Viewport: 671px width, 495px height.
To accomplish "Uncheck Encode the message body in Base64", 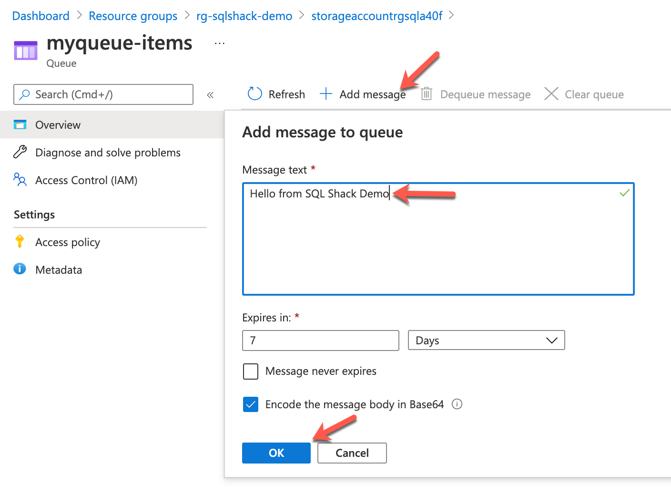I will point(251,404).
